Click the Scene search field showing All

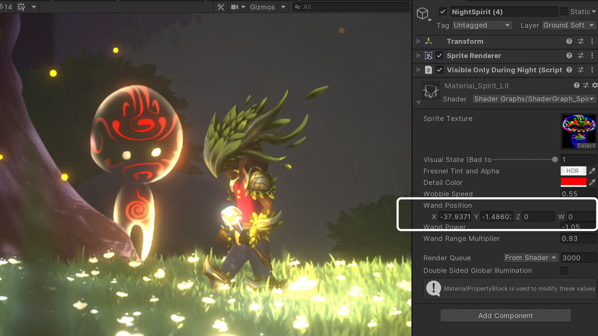point(351,7)
